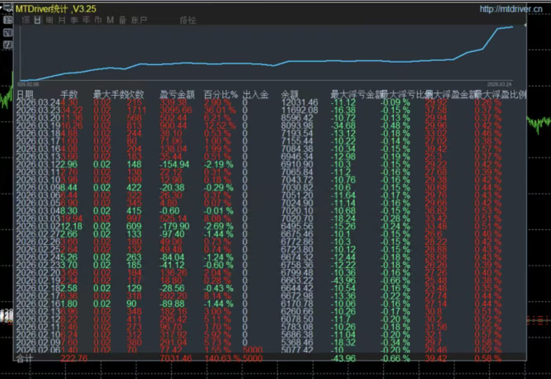Switch to the M tab
The width and height of the screenshot is (551, 379).
pyautogui.click(x=110, y=20)
